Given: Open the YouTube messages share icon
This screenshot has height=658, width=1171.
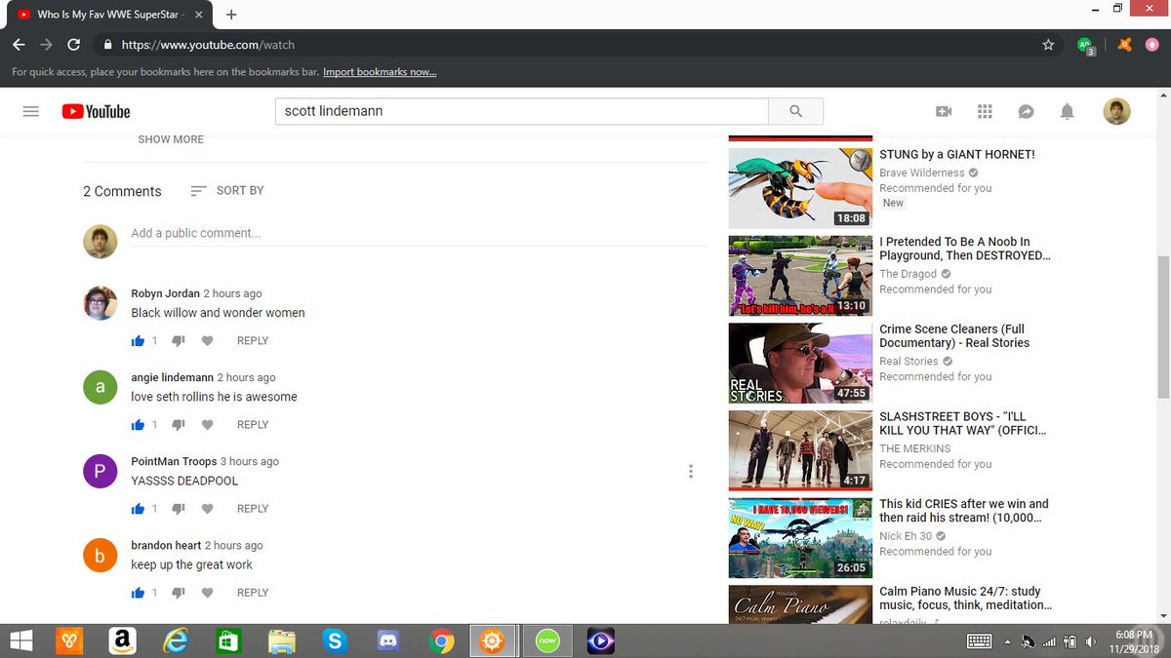Looking at the screenshot, I should tap(1026, 111).
